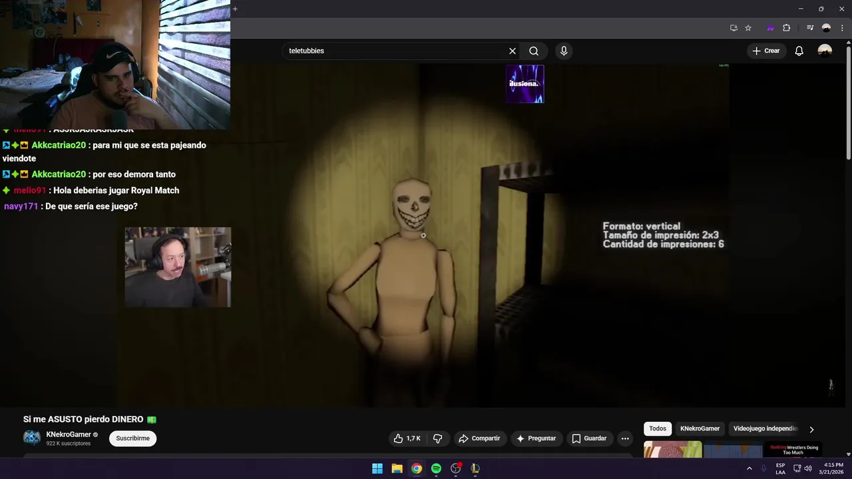Click the Suscribirme button

132,438
